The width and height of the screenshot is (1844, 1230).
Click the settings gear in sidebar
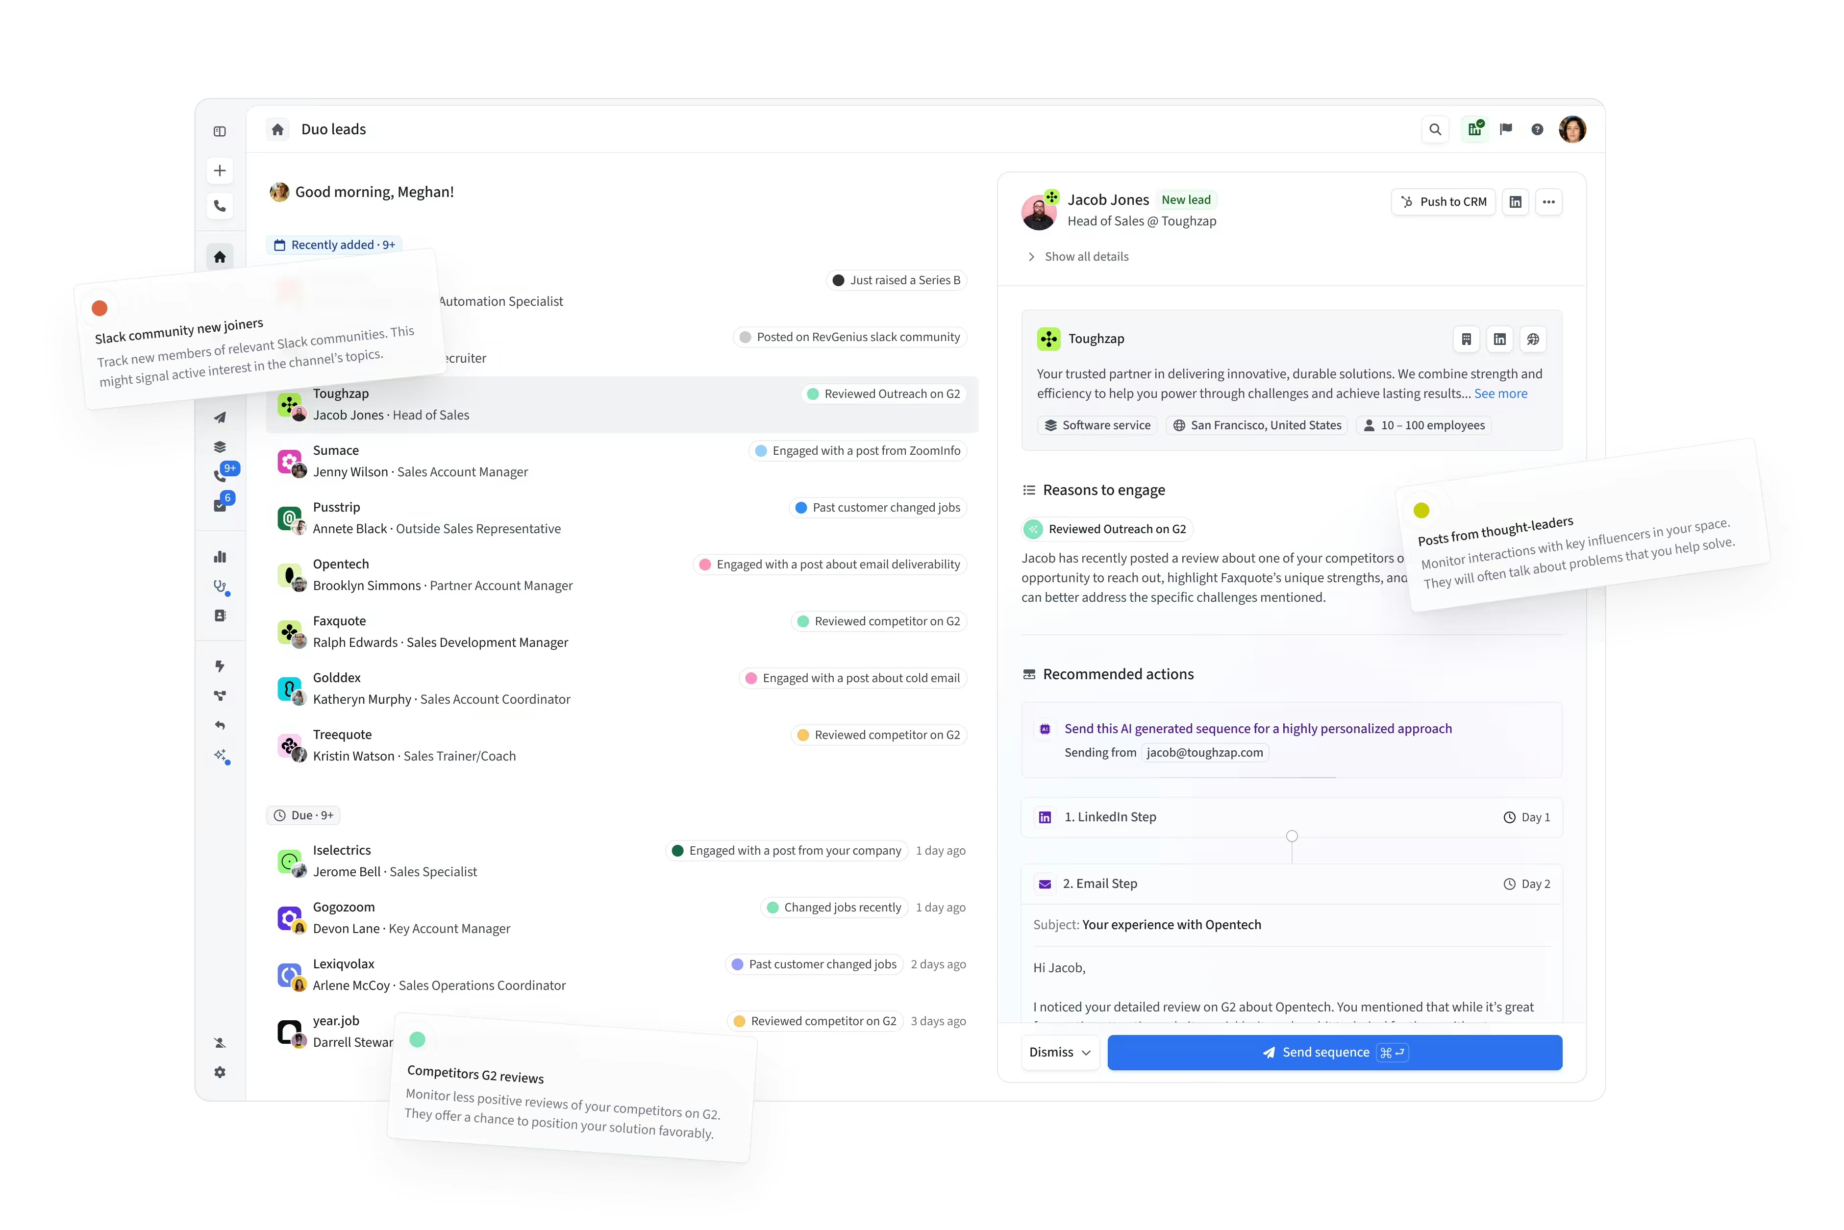pos(220,1072)
